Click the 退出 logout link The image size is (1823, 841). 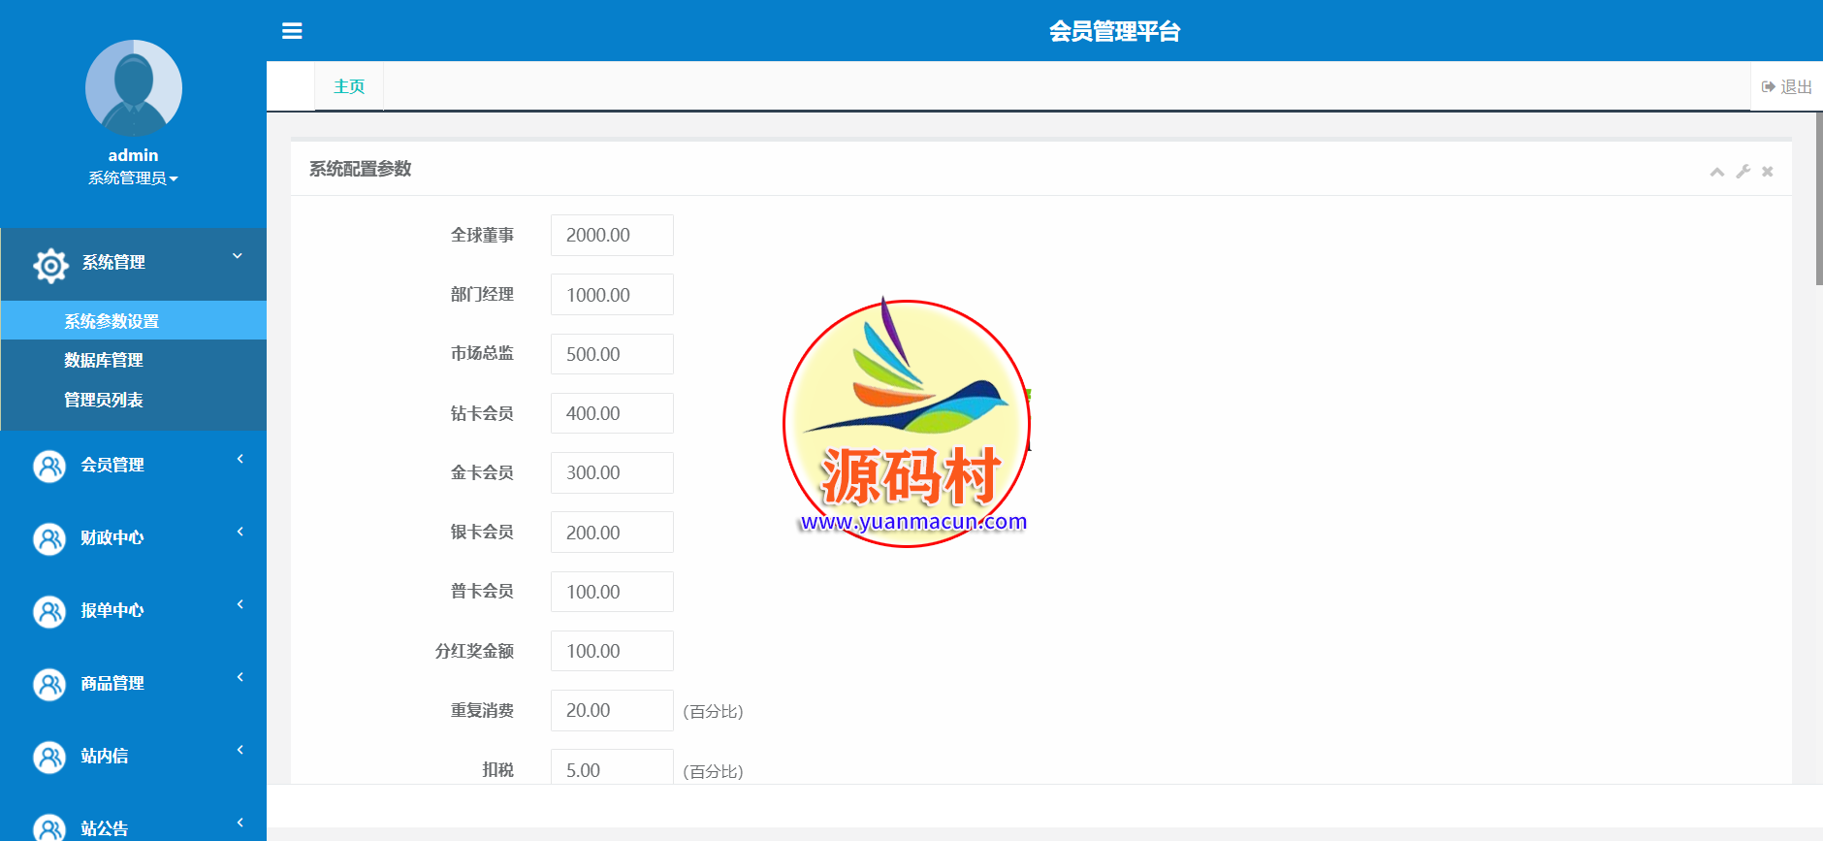click(1787, 86)
